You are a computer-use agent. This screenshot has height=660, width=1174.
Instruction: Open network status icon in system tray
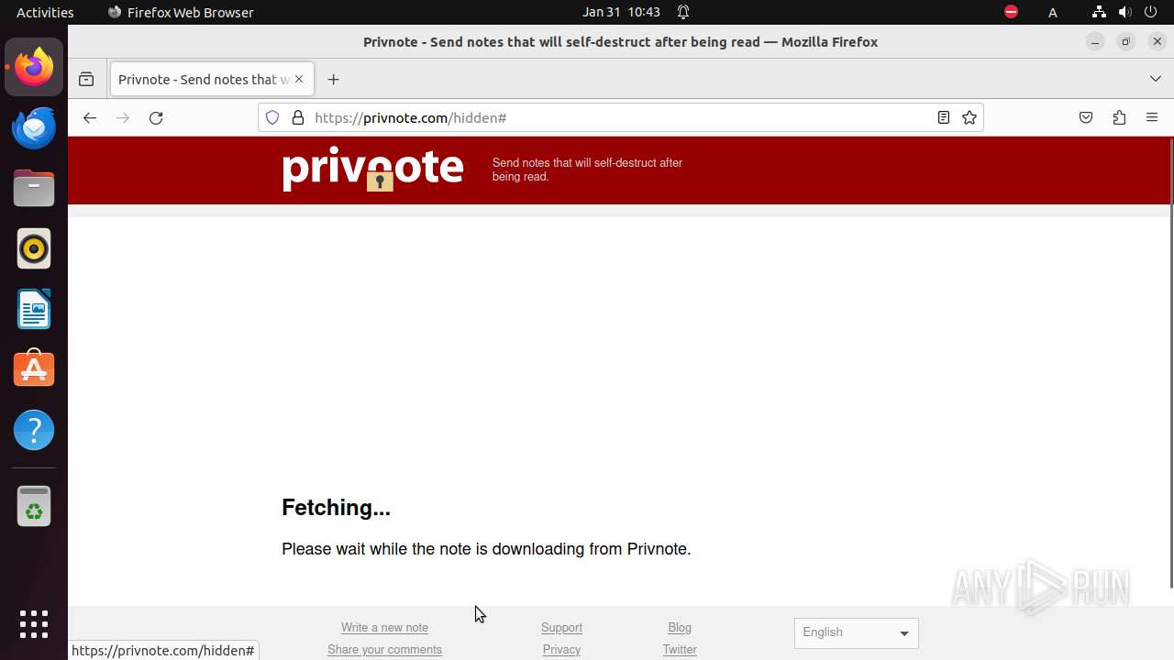[x=1099, y=12]
